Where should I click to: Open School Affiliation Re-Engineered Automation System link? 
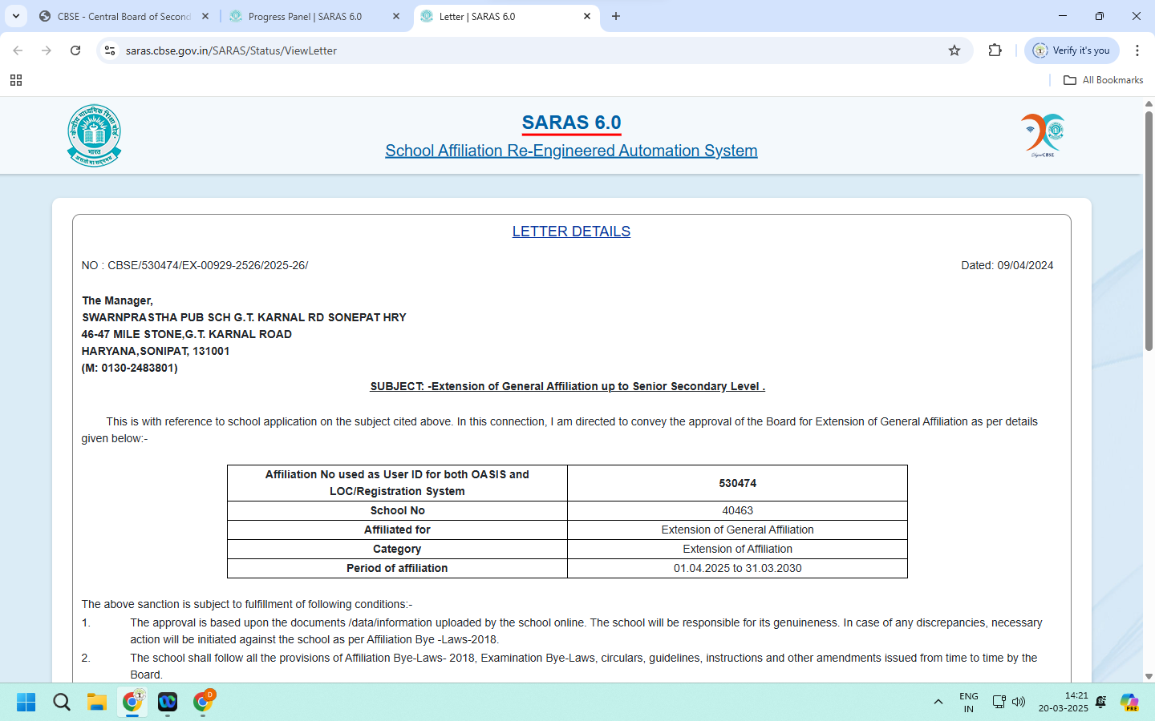point(571,151)
